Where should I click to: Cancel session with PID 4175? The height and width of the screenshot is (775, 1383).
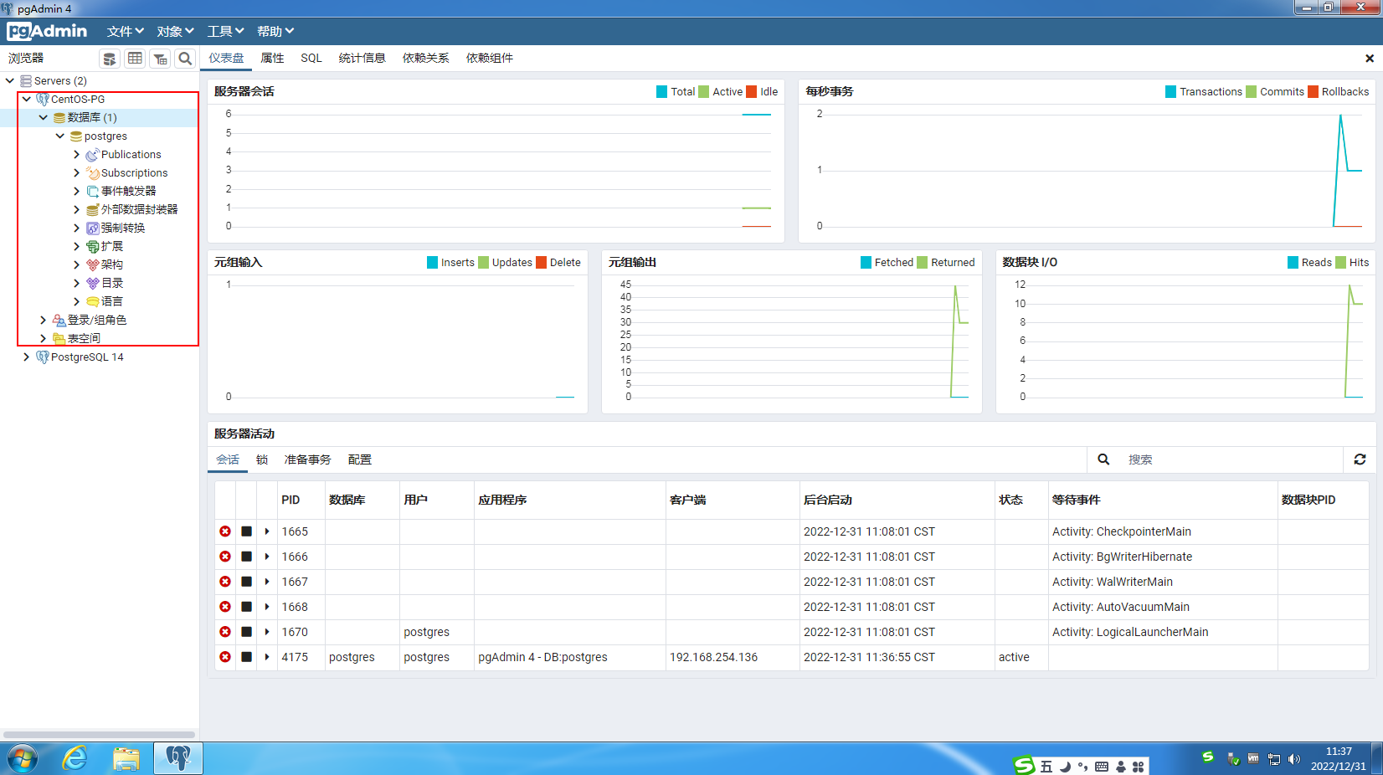[x=224, y=657]
